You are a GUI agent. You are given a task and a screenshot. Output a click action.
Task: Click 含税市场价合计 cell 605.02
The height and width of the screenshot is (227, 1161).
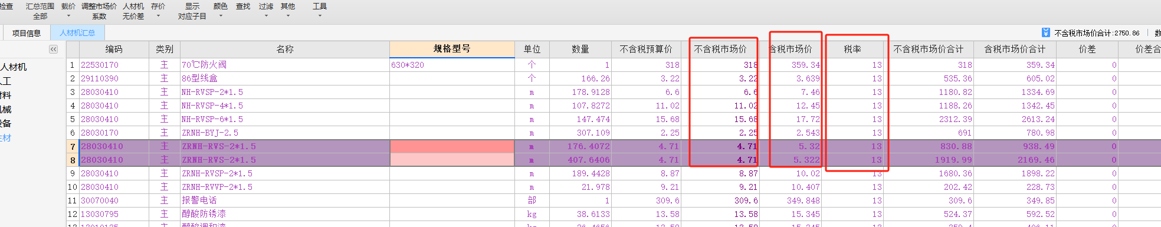(x=1015, y=78)
